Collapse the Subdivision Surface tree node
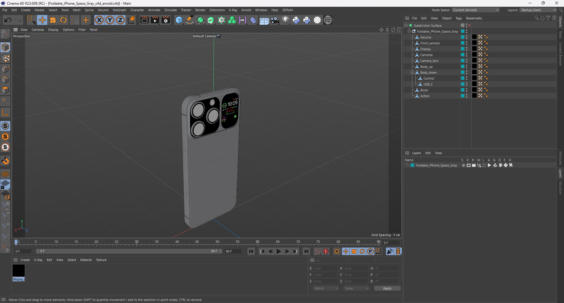This screenshot has height=303, width=564. pyautogui.click(x=406, y=26)
